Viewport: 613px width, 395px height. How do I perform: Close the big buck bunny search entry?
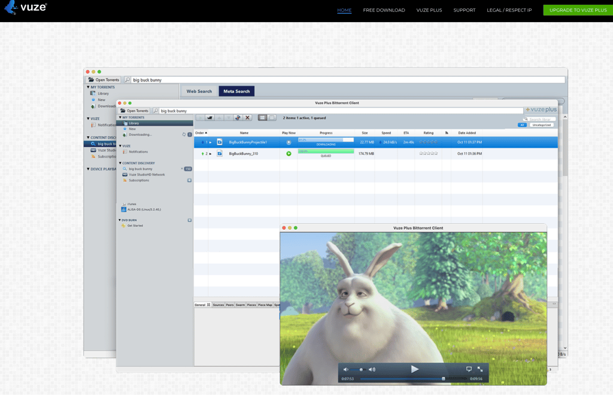[182, 169]
